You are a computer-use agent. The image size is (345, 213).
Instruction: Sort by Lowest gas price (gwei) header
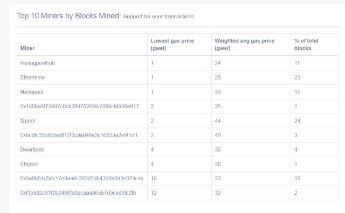click(x=172, y=44)
